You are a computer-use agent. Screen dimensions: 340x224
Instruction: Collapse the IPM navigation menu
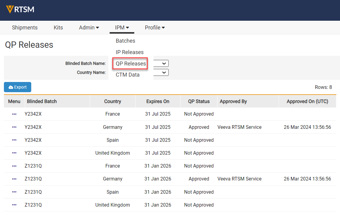pyautogui.click(x=122, y=28)
